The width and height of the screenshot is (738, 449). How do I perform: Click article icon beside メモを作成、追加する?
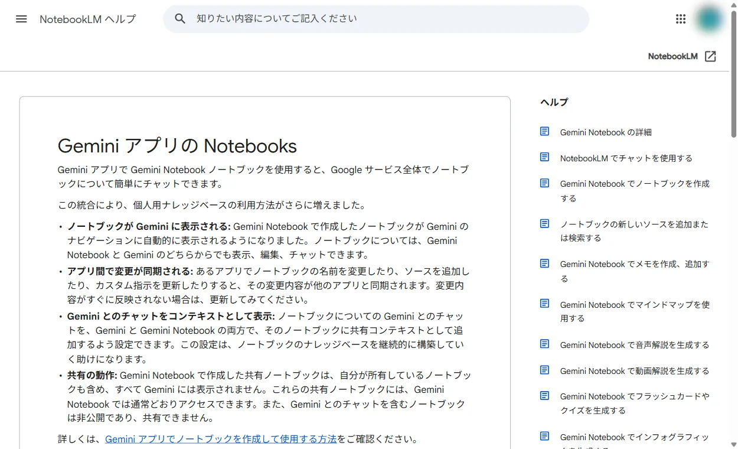pyautogui.click(x=545, y=263)
